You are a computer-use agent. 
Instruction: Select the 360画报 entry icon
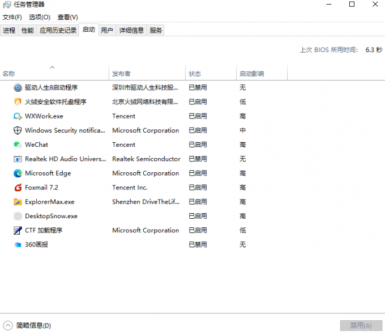18,244
